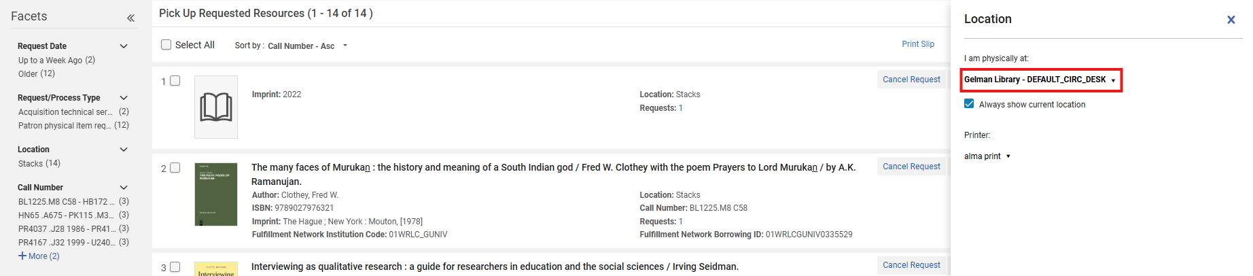Collapse the Request Date facet section

124,46
